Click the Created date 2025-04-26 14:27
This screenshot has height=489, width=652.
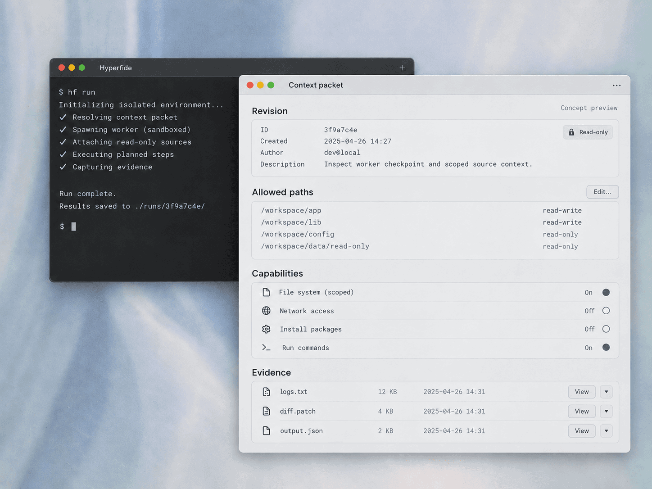(358, 141)
